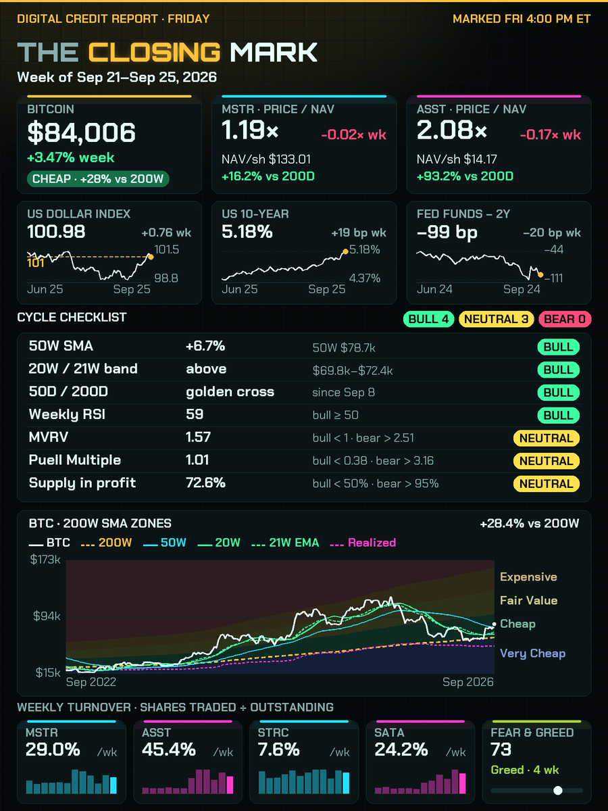Click the MSTR turnover value 29.0%

[53, 749]
